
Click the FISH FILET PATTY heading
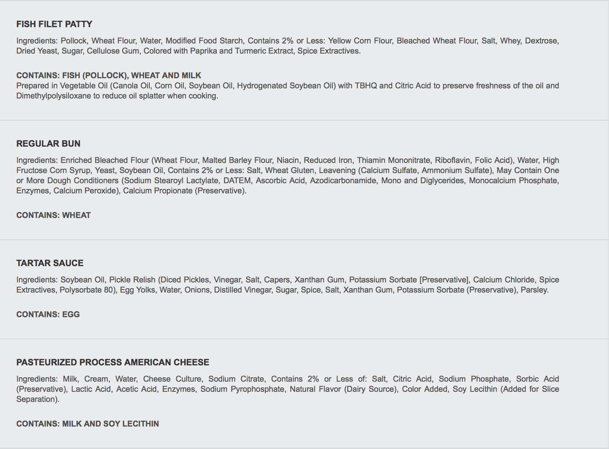(x=54, y=24)
